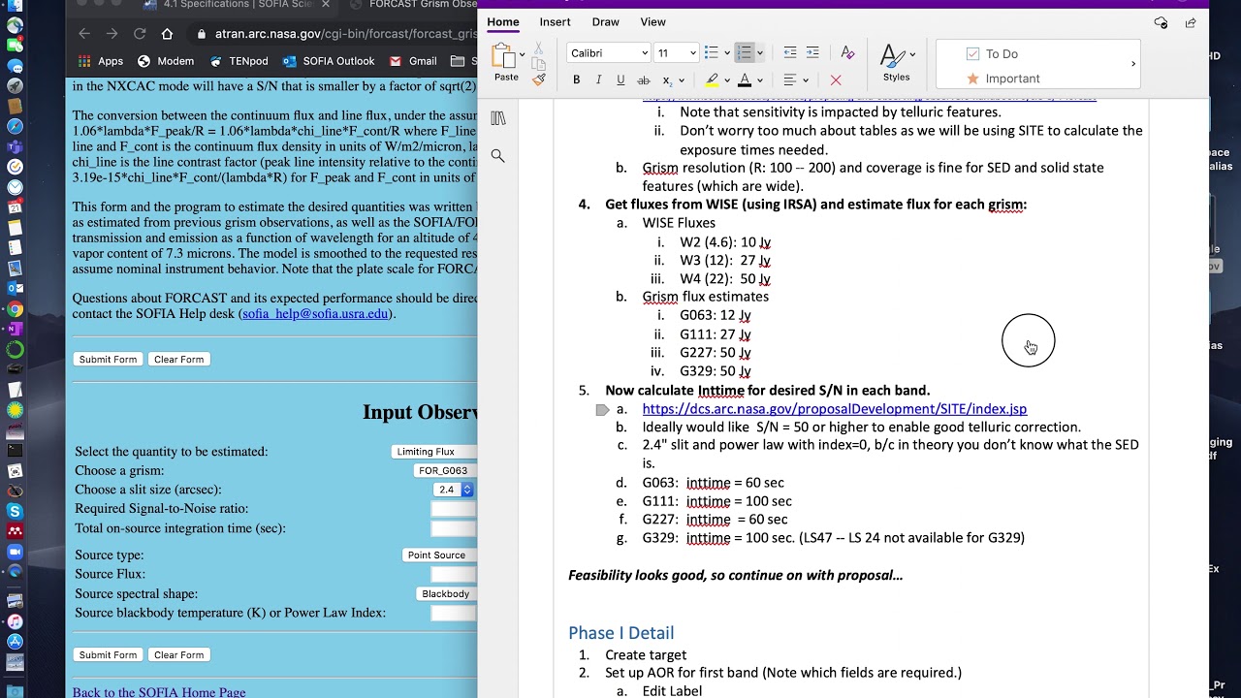1241x698 pixels.
Task: Switch to the Draw ribbon tab
Action: tap(606, 22)
